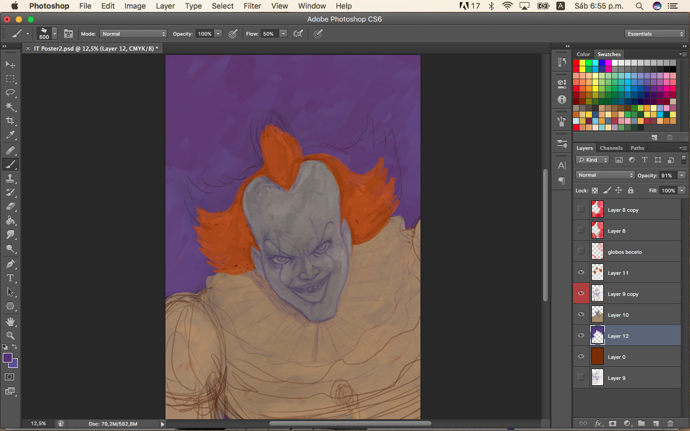Click the zoom percentage field in status bar
The image size is (690, 431).
(38, 424)
